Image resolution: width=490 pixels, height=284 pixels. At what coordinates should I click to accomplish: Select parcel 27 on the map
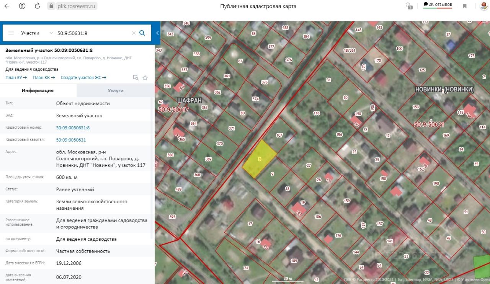pos(309,165)
